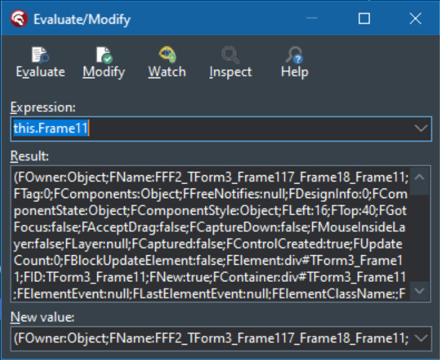Click the RAD Studio logo in title bar
The width and height of the screenshot is (440, 360).
point(19,19)
